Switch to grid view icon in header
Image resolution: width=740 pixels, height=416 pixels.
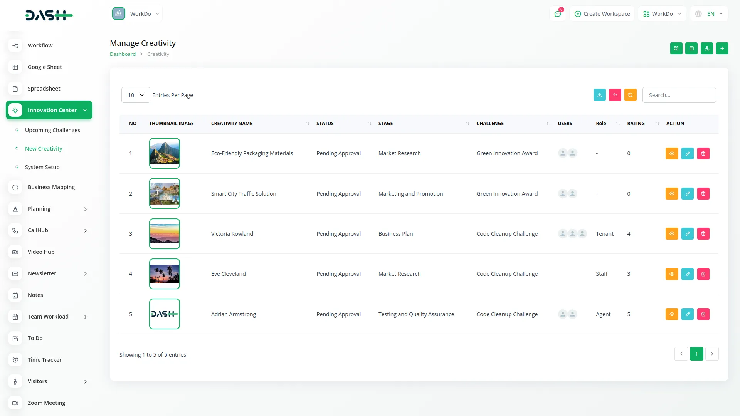[676, 49]
